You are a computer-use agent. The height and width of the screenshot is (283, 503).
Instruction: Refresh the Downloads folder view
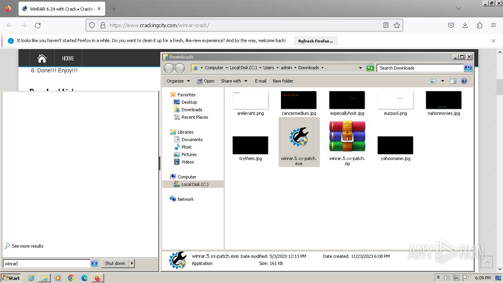tap(370, 68)
